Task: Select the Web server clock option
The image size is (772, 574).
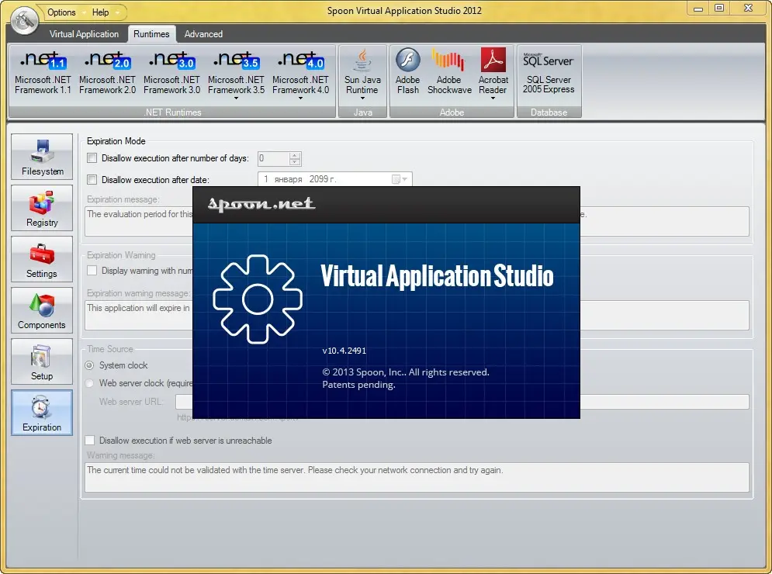Action: [x=89, y=383]
